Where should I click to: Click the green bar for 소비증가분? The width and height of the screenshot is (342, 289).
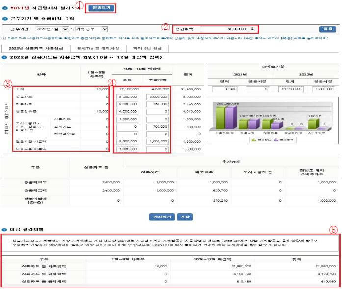pyautogui.click(x=313, y=124)
